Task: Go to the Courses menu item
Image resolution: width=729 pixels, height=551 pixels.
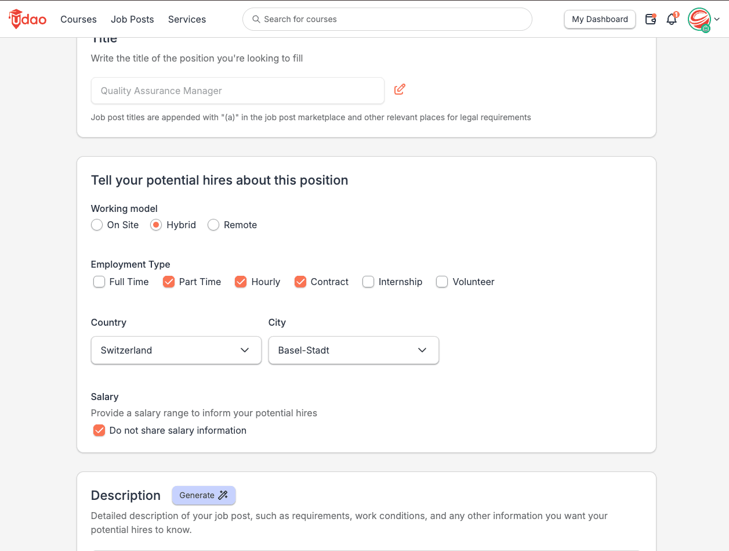Action: [78, 19]
